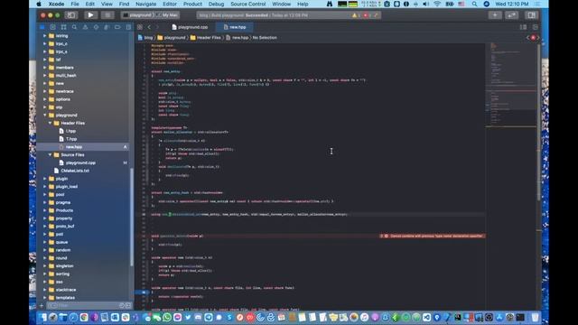This screenshot has height=325, width=578.
Task: Click the yellow warning count in status bar
Action: click(356, 15)
